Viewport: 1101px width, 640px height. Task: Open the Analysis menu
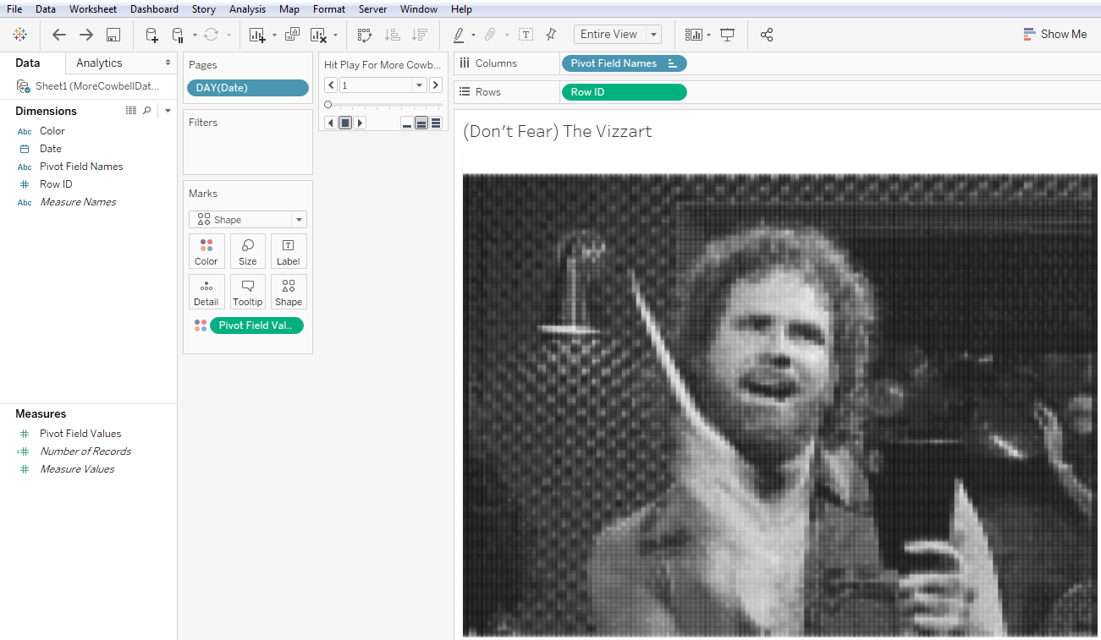point(247,9)
